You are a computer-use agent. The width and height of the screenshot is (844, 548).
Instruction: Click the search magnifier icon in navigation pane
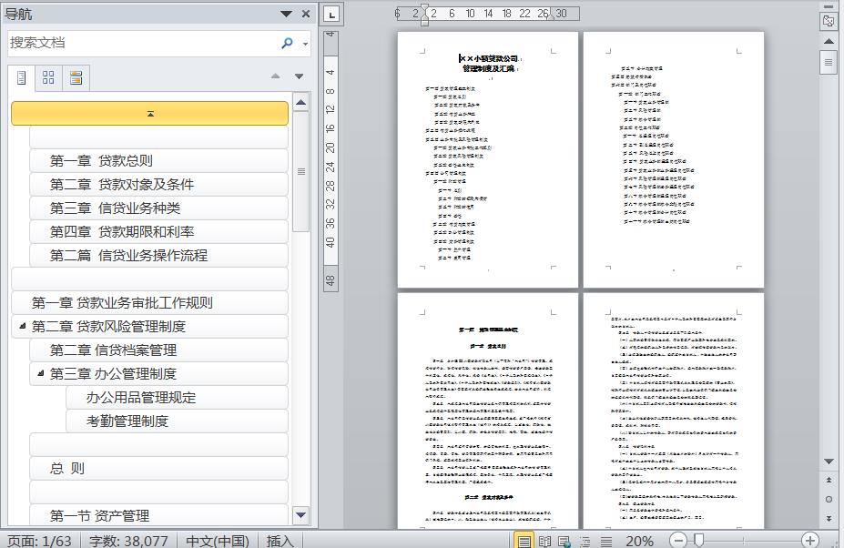288,43
